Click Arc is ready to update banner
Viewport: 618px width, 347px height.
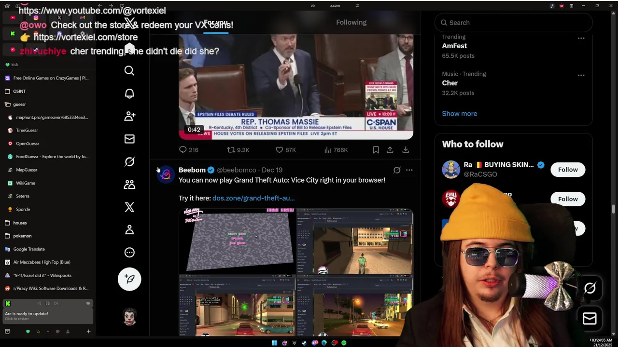pyautogui.click(x=48, y=316)
